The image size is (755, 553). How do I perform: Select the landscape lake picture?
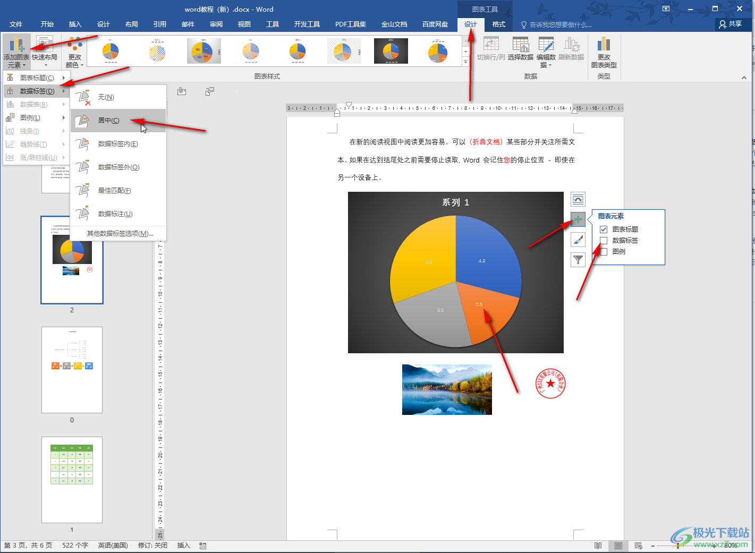click(447, 389)
